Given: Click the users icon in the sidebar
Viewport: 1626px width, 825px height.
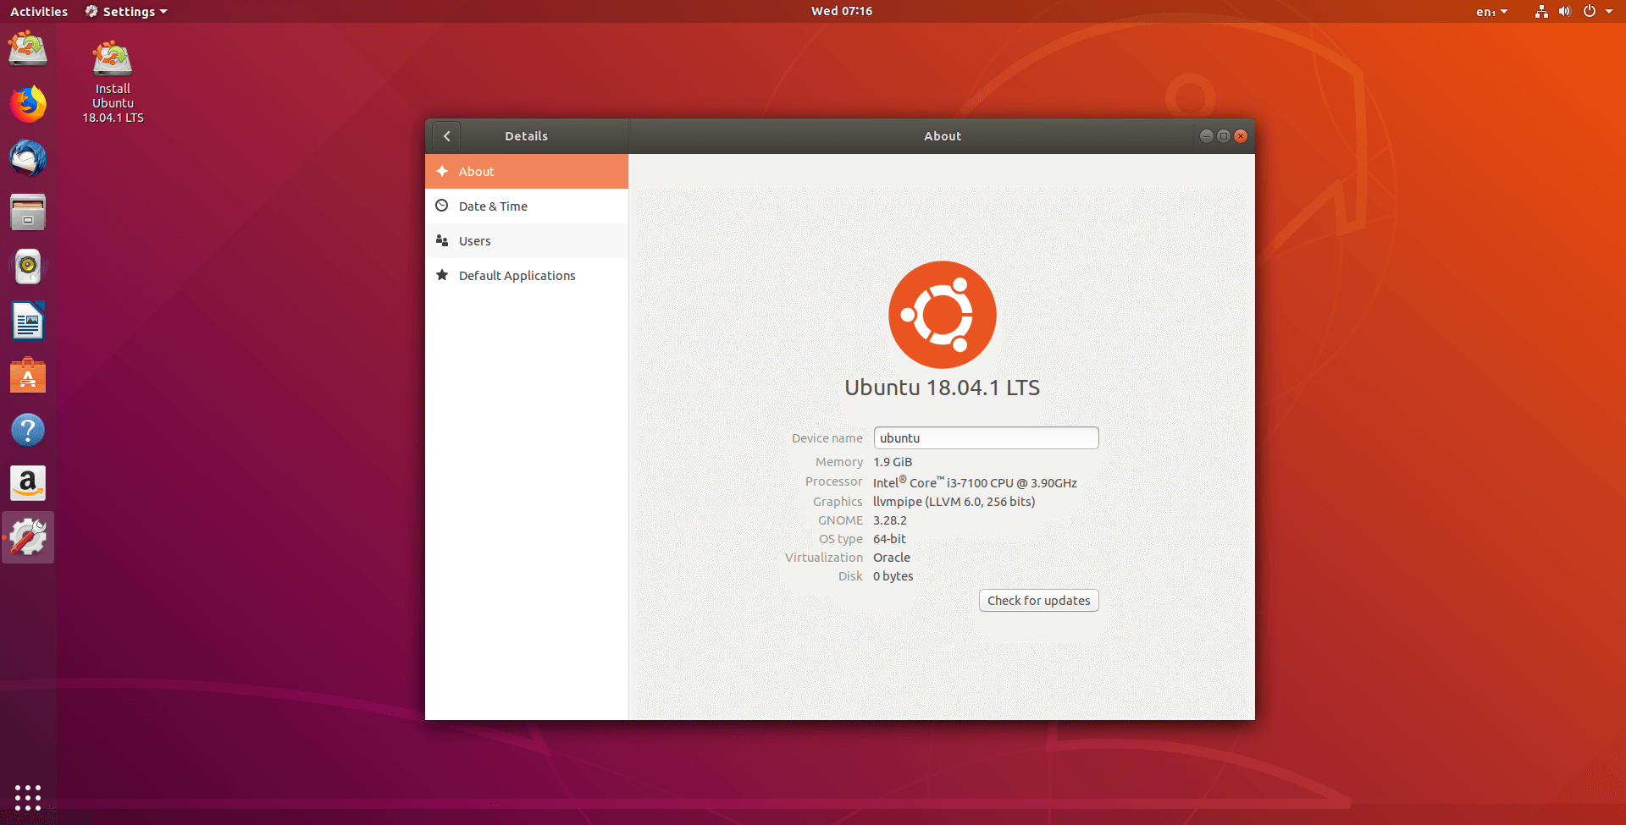Looking at the screenshot, I should pyautogui.click(x=442, y=240).
